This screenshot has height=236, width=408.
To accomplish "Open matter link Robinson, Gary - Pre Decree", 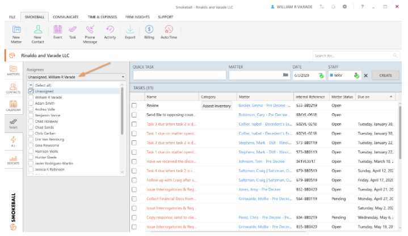I will 264,115.
